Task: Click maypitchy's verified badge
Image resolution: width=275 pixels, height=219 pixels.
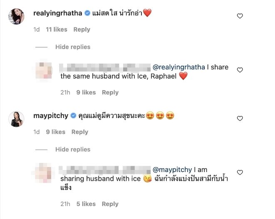Action: pos(73,116)
